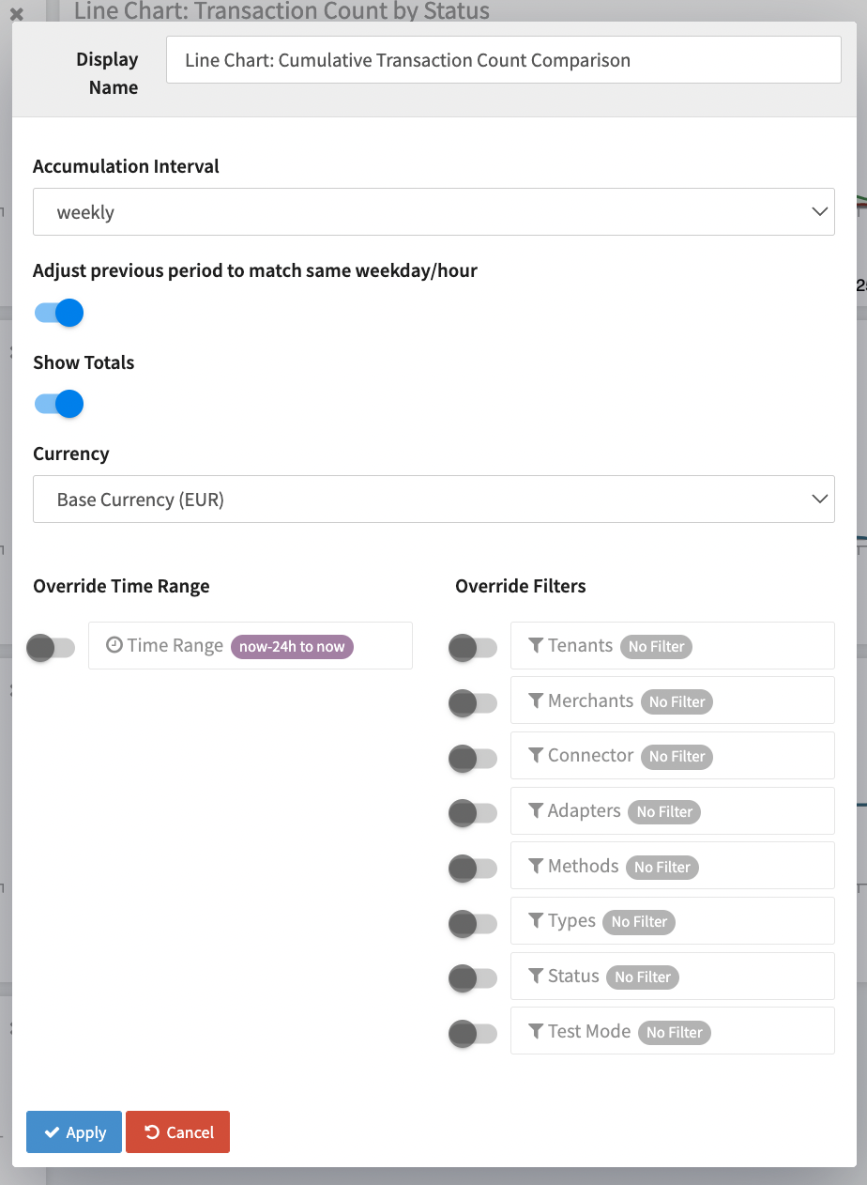Click the funnel icon next to Adapters

(536, 811)
